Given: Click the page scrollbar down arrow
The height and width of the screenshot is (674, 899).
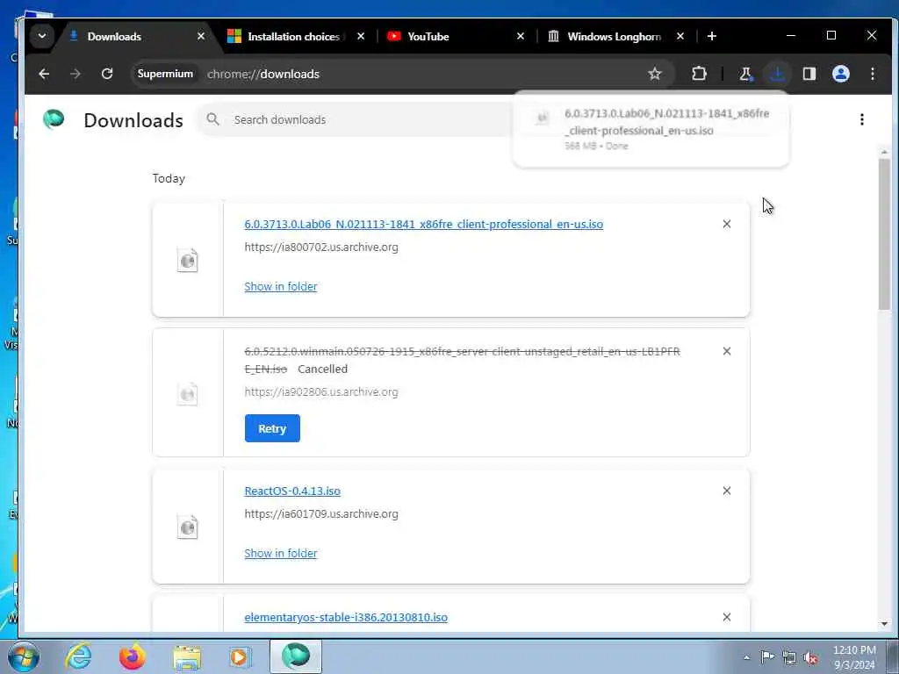Looking at the screenshot, I should click(884, 624).
